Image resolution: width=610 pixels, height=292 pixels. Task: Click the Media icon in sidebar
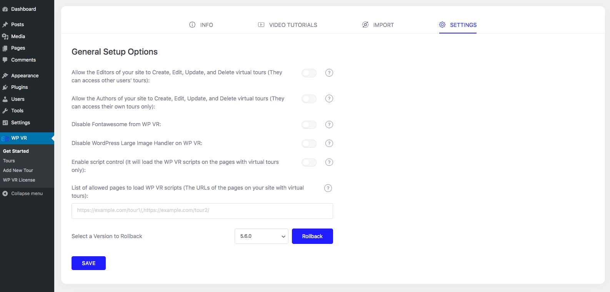[5, 37]
